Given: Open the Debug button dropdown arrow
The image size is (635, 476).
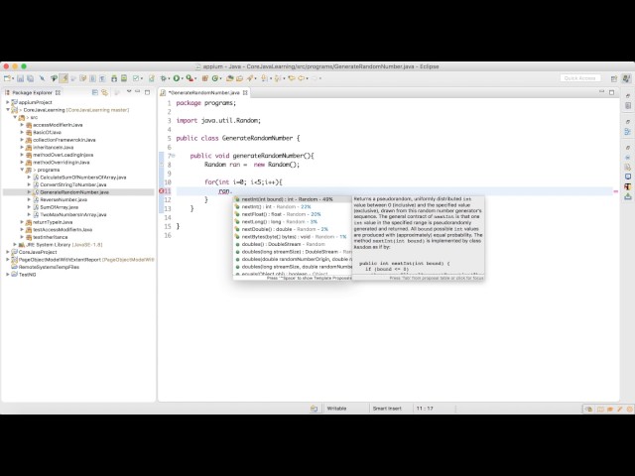Looking at the screenshot, I should tap(169, 78).
